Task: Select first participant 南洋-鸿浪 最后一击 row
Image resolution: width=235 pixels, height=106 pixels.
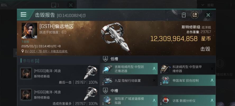Action: pyautogui.click(x=59, y=75)
